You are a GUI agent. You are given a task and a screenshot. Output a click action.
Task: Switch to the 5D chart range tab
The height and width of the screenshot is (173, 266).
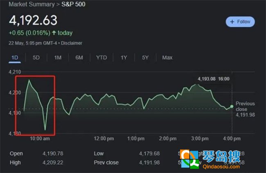pyautogui.click(x=36, y=58)
